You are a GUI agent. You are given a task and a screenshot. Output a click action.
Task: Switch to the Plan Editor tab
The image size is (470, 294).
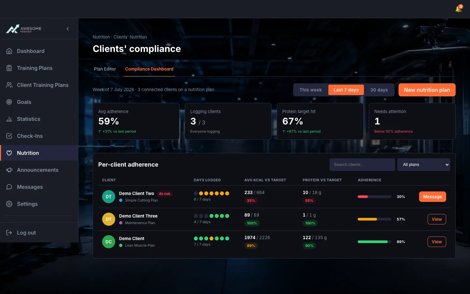click(105, 69)
